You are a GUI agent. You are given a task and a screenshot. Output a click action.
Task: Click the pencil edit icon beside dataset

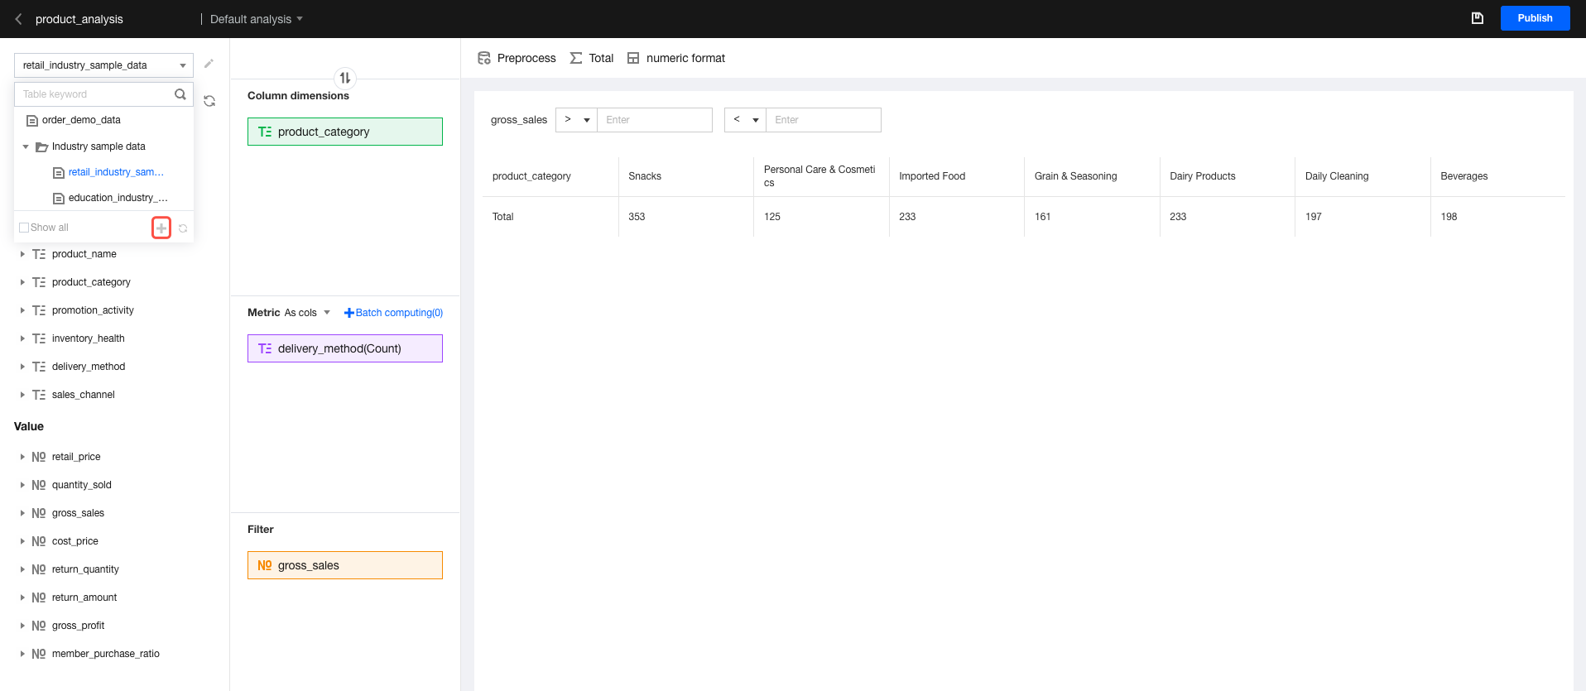pyautogui.click(x=209, y=64)
